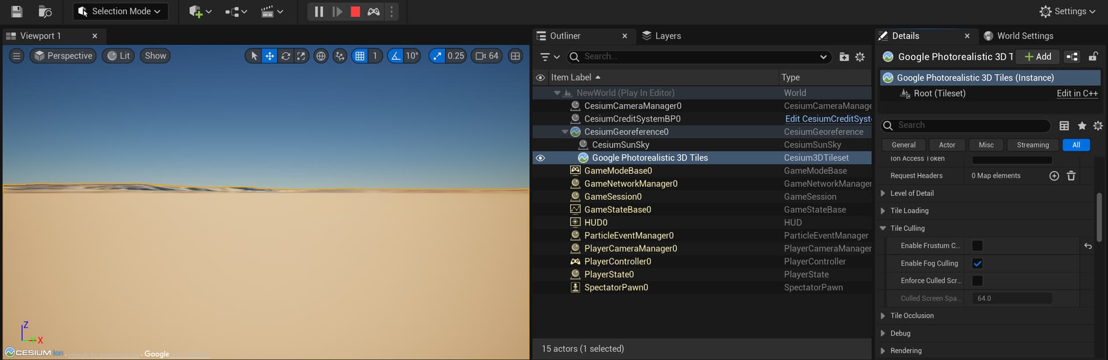Toggle the Details lock icon

coord(1093,56)
